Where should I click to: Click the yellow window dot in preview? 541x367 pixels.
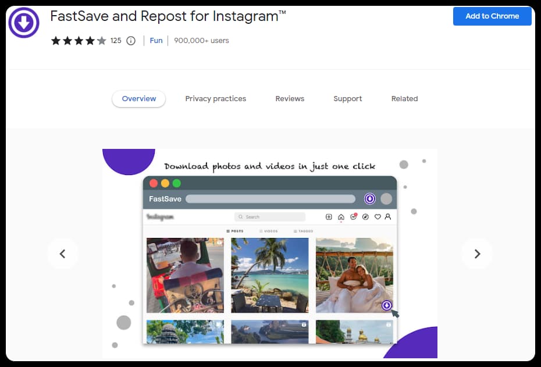pyautogui.click(x=165, y=183)
